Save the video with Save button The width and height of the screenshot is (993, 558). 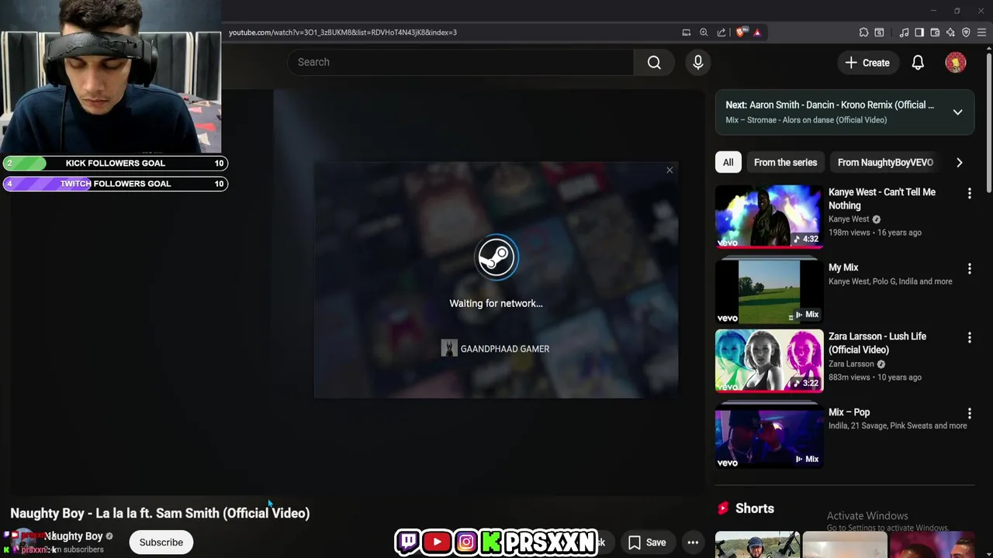coord(647,542)
